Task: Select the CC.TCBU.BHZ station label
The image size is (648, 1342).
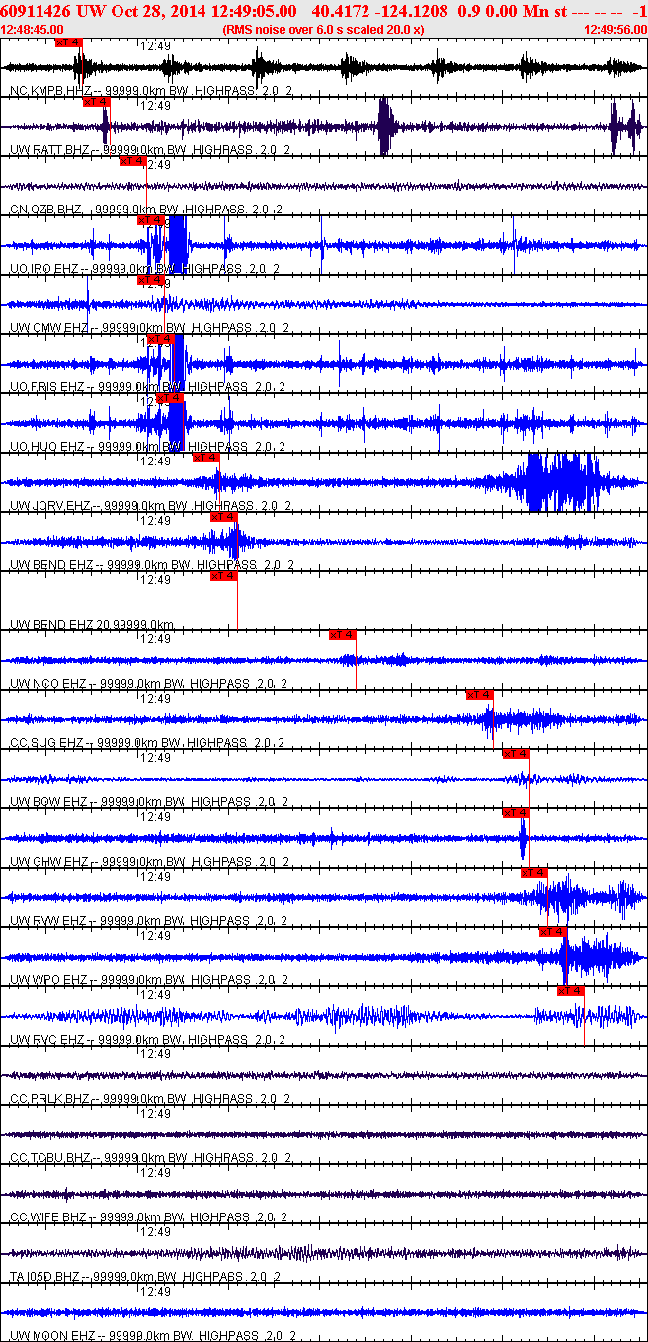Action: coord(148,1158)
